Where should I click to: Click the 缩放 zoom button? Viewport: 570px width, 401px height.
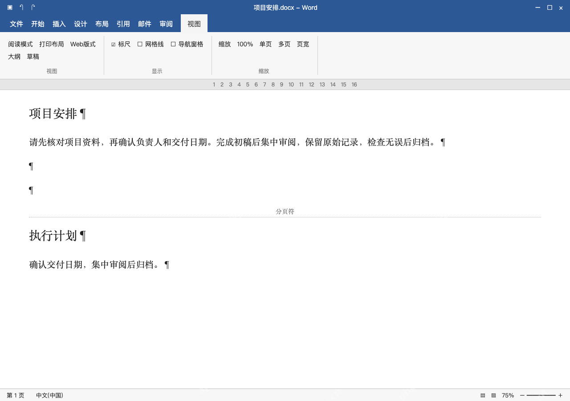pyautogui.click(x=225, y=44)
